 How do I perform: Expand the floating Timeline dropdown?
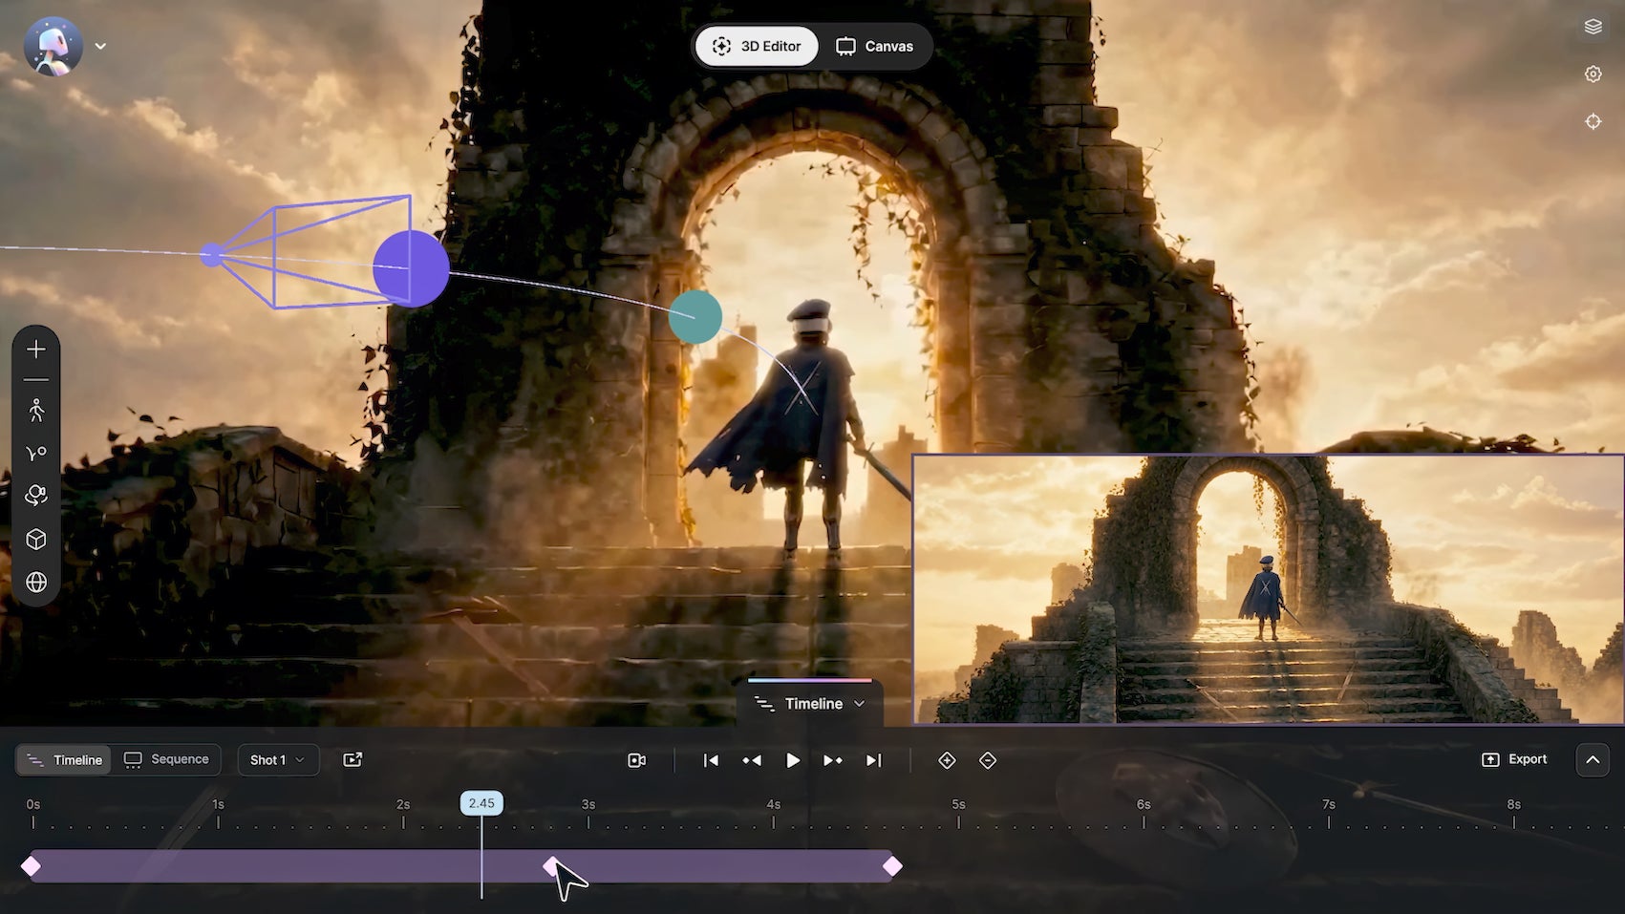pyautogui.click(x=810, y=704)
